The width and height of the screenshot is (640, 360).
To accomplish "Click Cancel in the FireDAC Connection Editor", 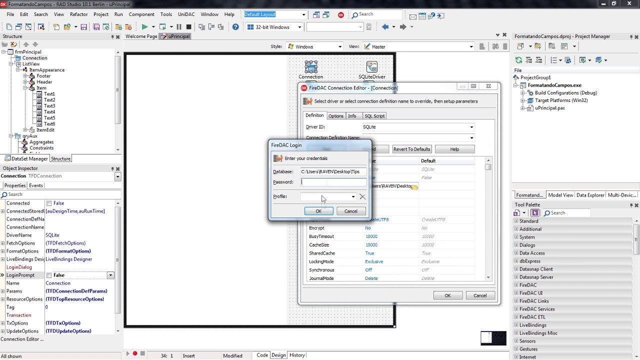I will tap(480, 295).
